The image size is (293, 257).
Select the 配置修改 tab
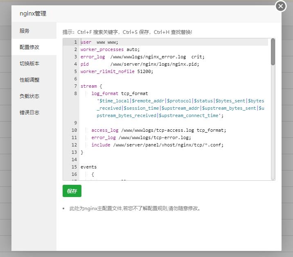29,47
